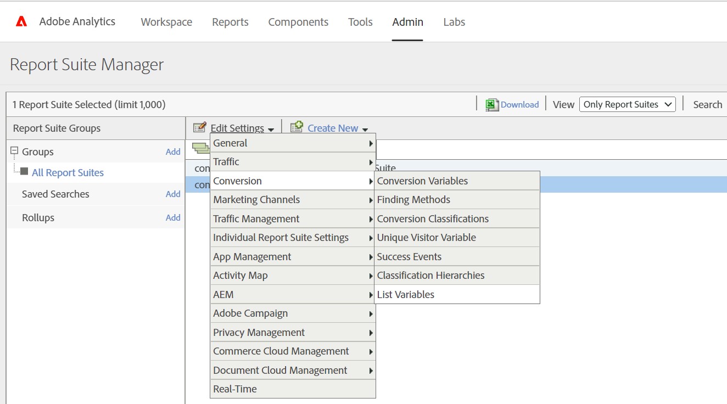The height and width of the screenshot is (404, 727).
Task: Click the Adobe logo icon
Action: pos(21,22)
